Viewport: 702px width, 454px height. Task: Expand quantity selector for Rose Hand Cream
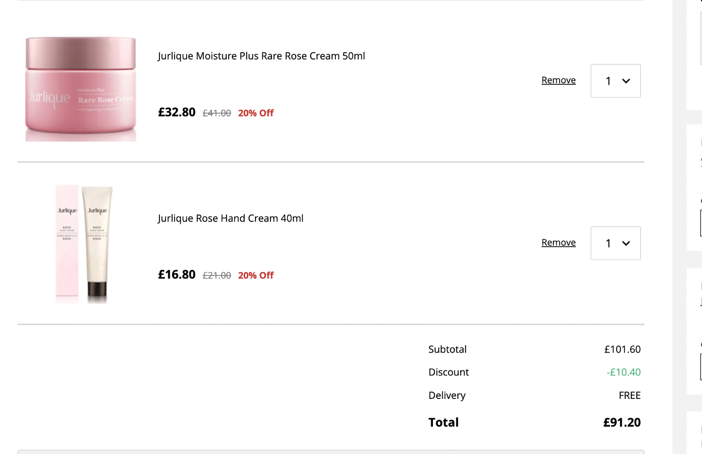[x=615, y=243]
